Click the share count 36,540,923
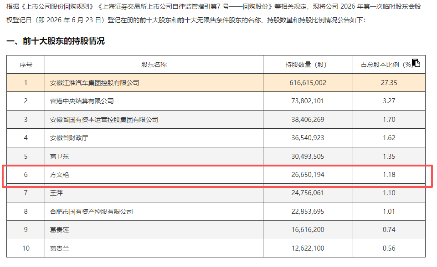437x267 pixels. click(x=308, y=138)
